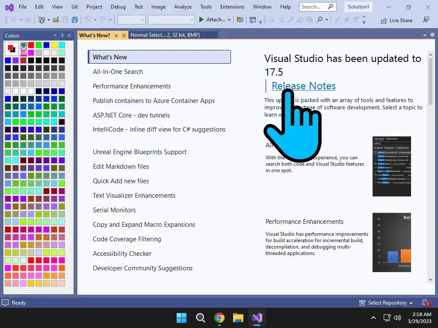Redo the last action
The height and width of the screenshot is (328, 438).
coord(103,20)
